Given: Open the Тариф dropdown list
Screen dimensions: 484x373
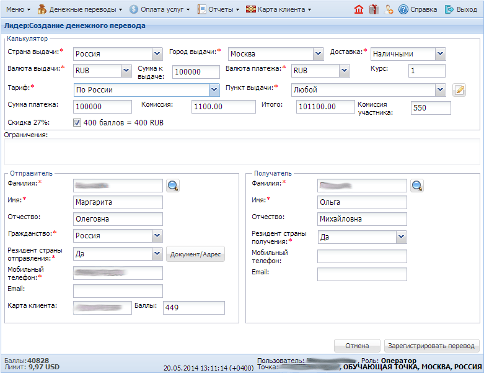Looking at the screenshot, I should pos(214,90).
